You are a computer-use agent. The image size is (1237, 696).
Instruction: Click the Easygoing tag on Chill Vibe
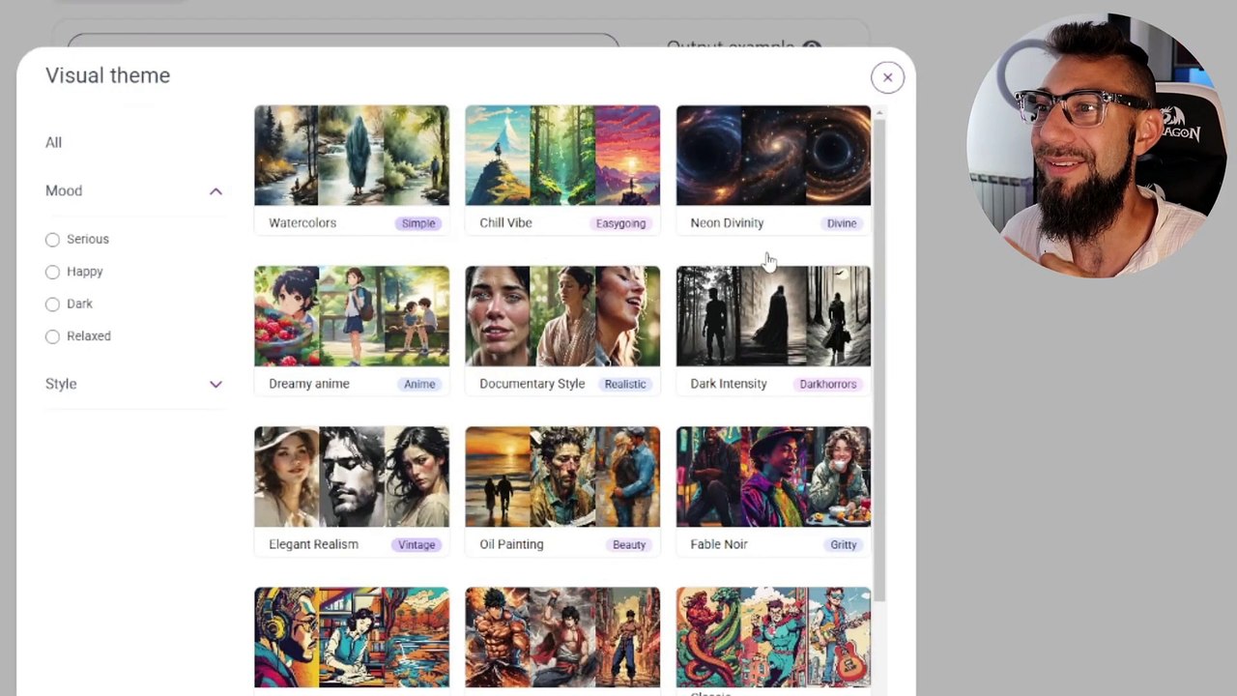[620, 223]
